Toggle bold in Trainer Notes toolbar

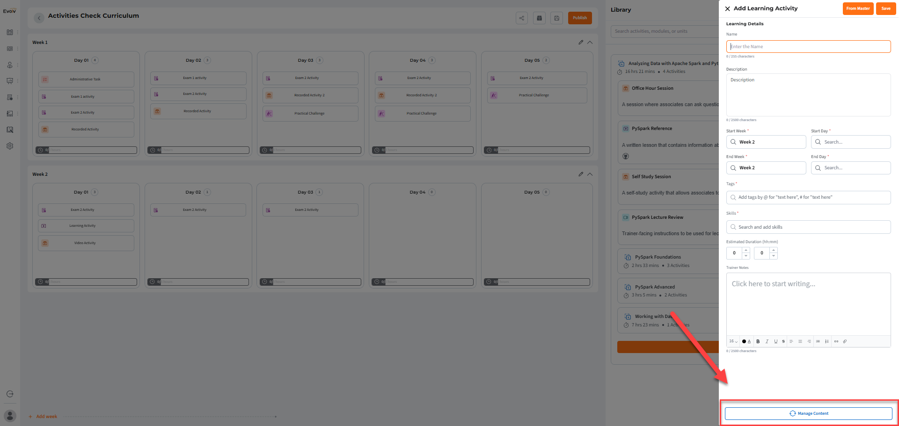(x=758, y=341)
